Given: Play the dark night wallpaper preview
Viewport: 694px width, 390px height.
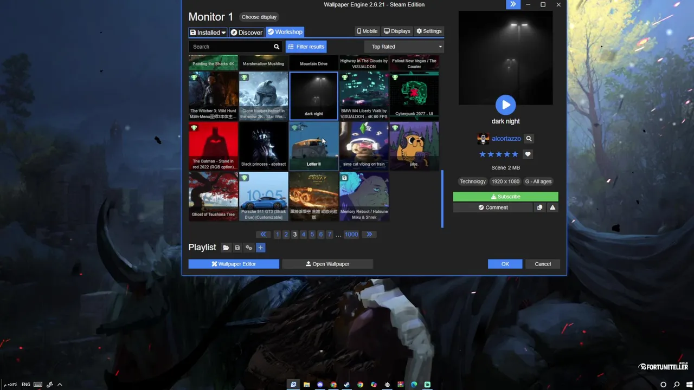Looking at the screenshot, I should (x=505, y=105).
